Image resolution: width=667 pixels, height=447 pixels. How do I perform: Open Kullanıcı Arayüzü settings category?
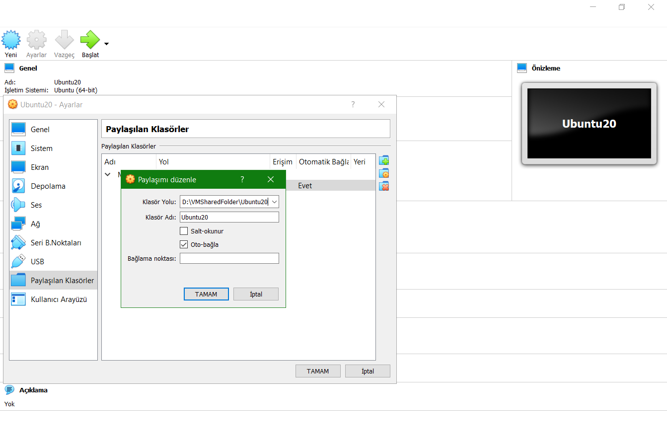pyautogui.click(x=53, y=299)
